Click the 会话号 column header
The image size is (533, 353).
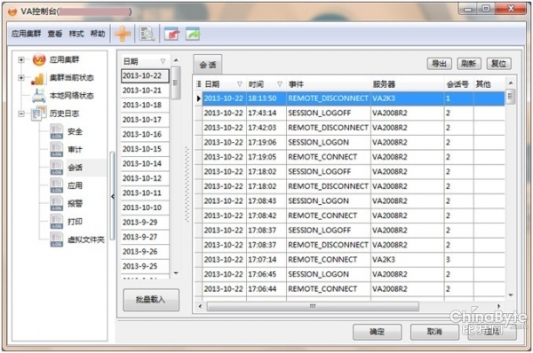[458, 84]
